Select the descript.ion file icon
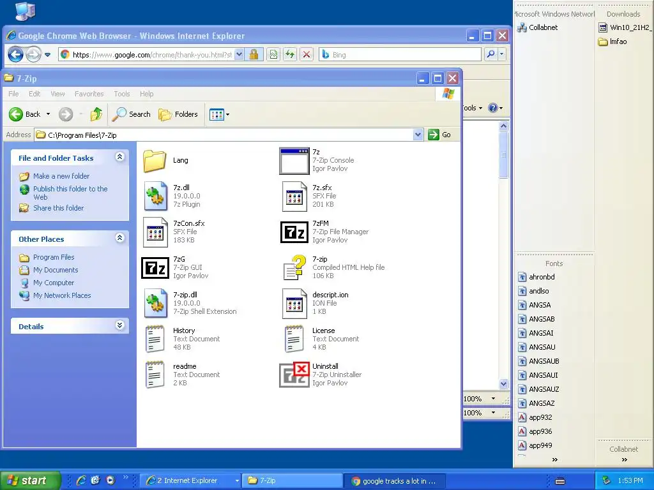Viewport: 654px width, 490px height. click(x=294, y=303)
